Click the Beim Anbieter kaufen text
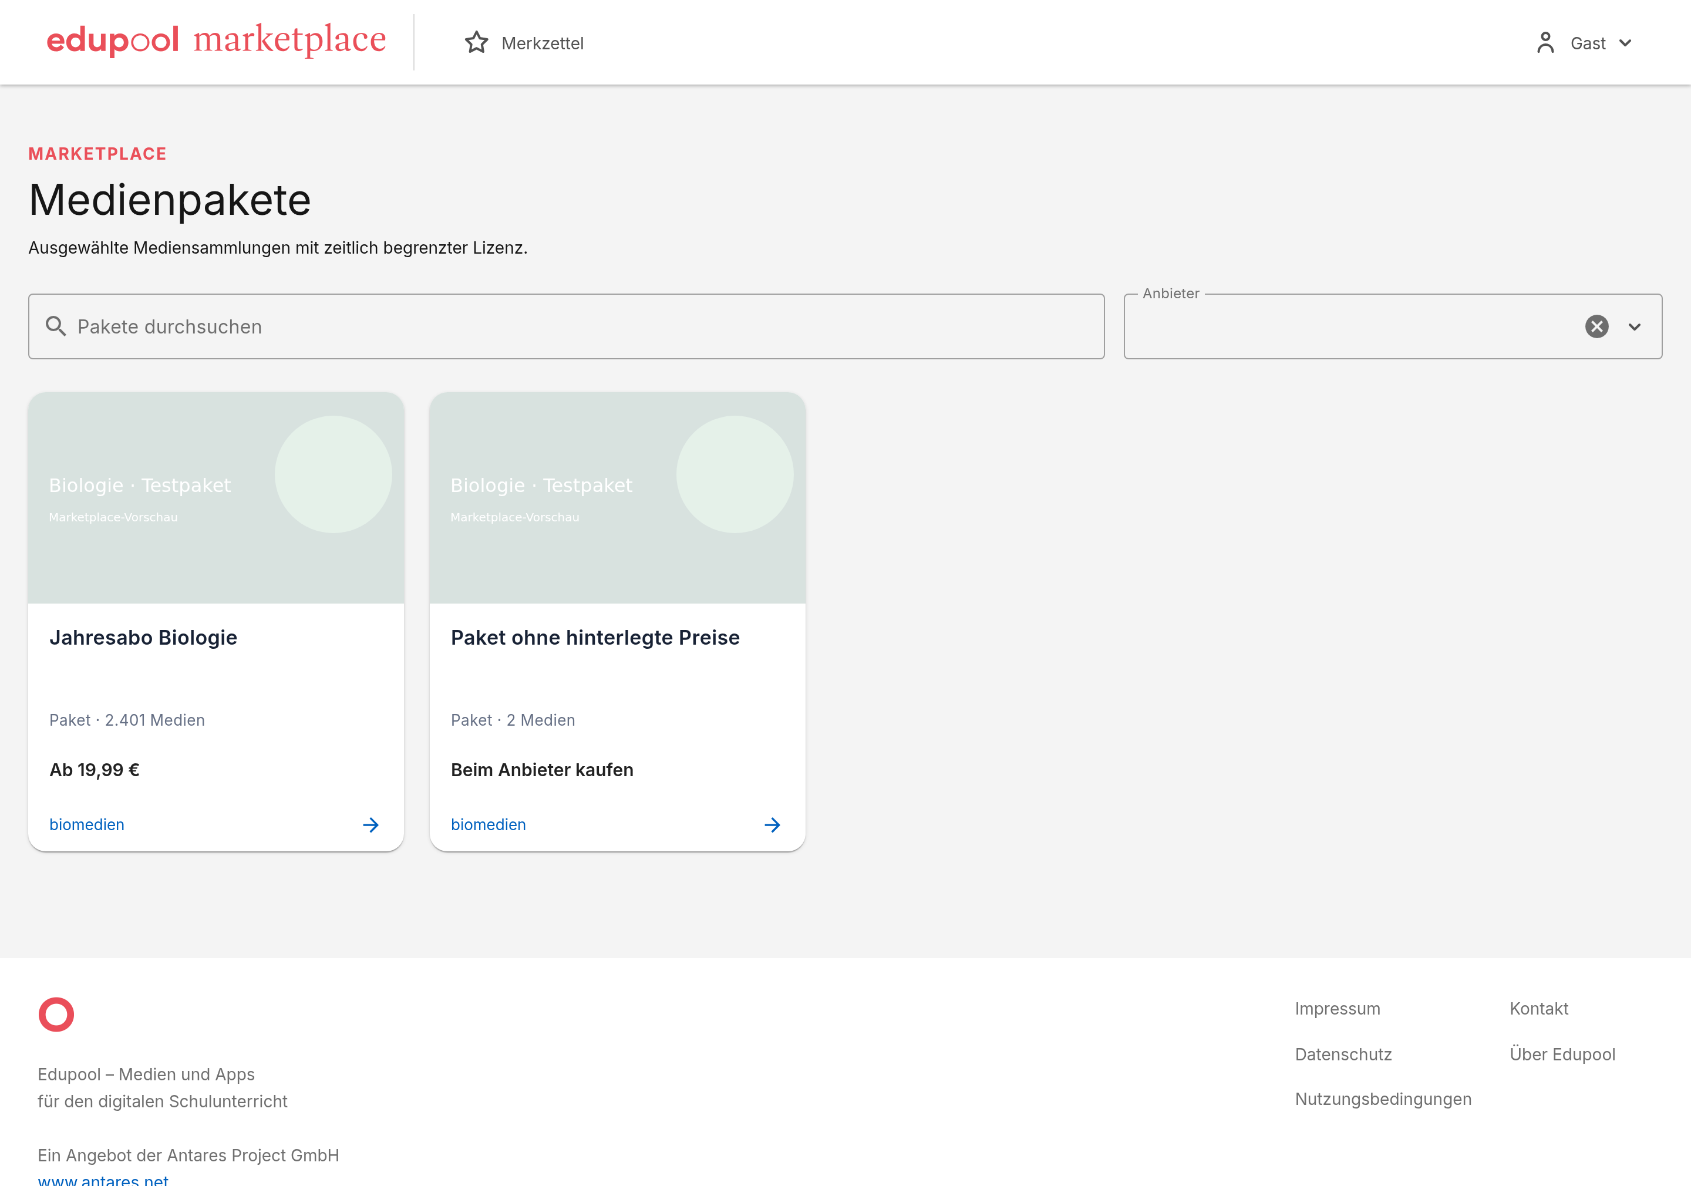The image size is (1691, 1186). point(542,770)
